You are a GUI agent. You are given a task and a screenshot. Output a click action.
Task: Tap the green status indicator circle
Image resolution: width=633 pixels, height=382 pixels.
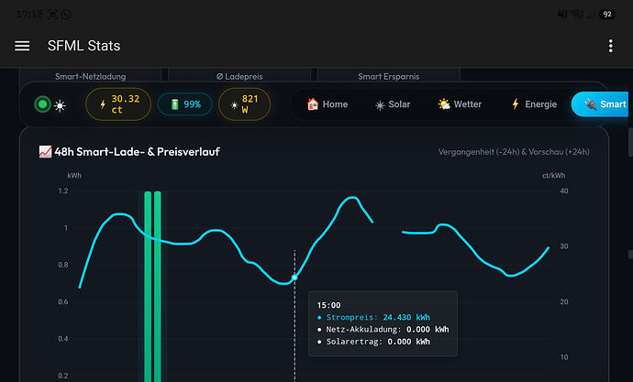[x=42, y=104]
